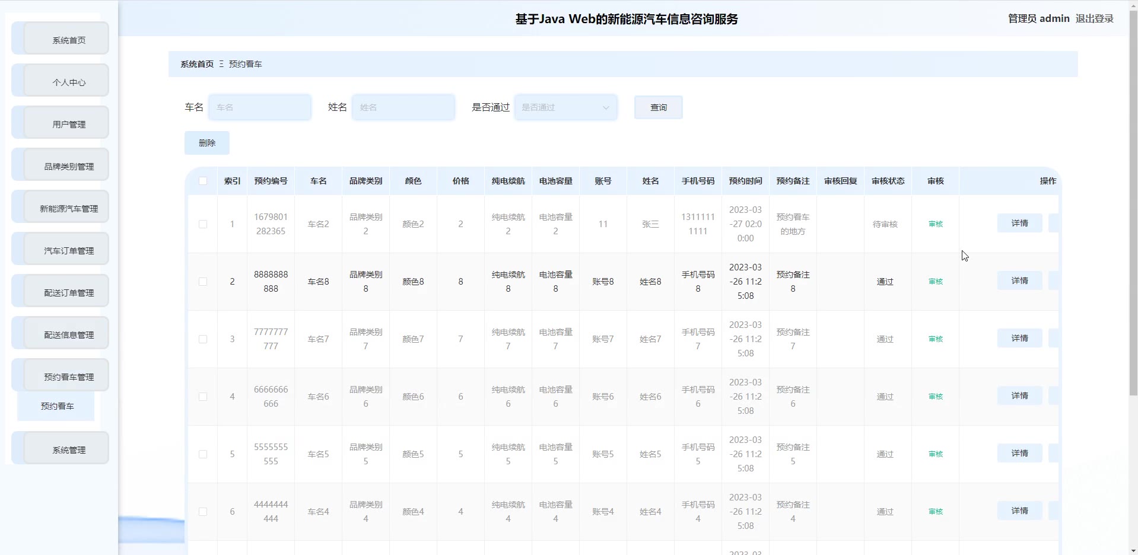Screen dimensions: 1138x555
Task: Click 审核 link in row 车名5
Action: [x=936, y=454]
